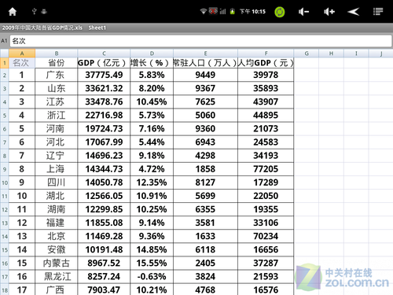Select the 名次 header cell

tap(22, 63)
